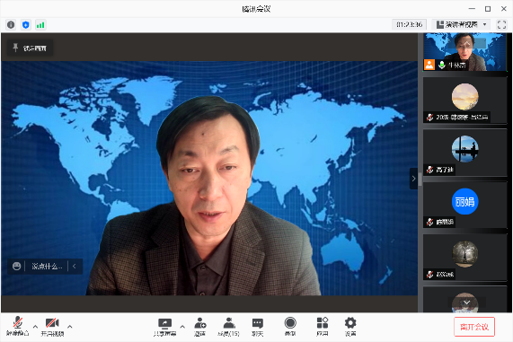Click the chat message input box

pos(47,267)
